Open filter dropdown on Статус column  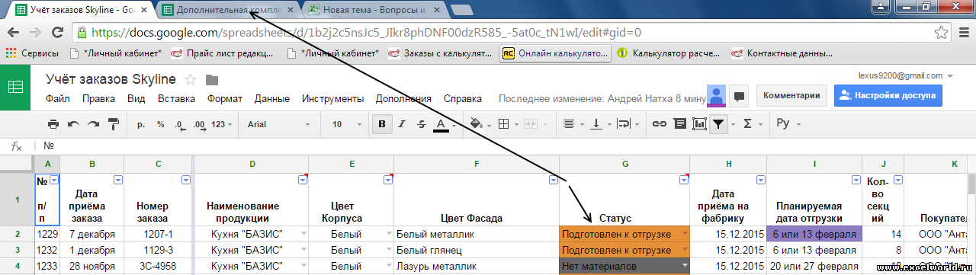(x=684, y=180)
